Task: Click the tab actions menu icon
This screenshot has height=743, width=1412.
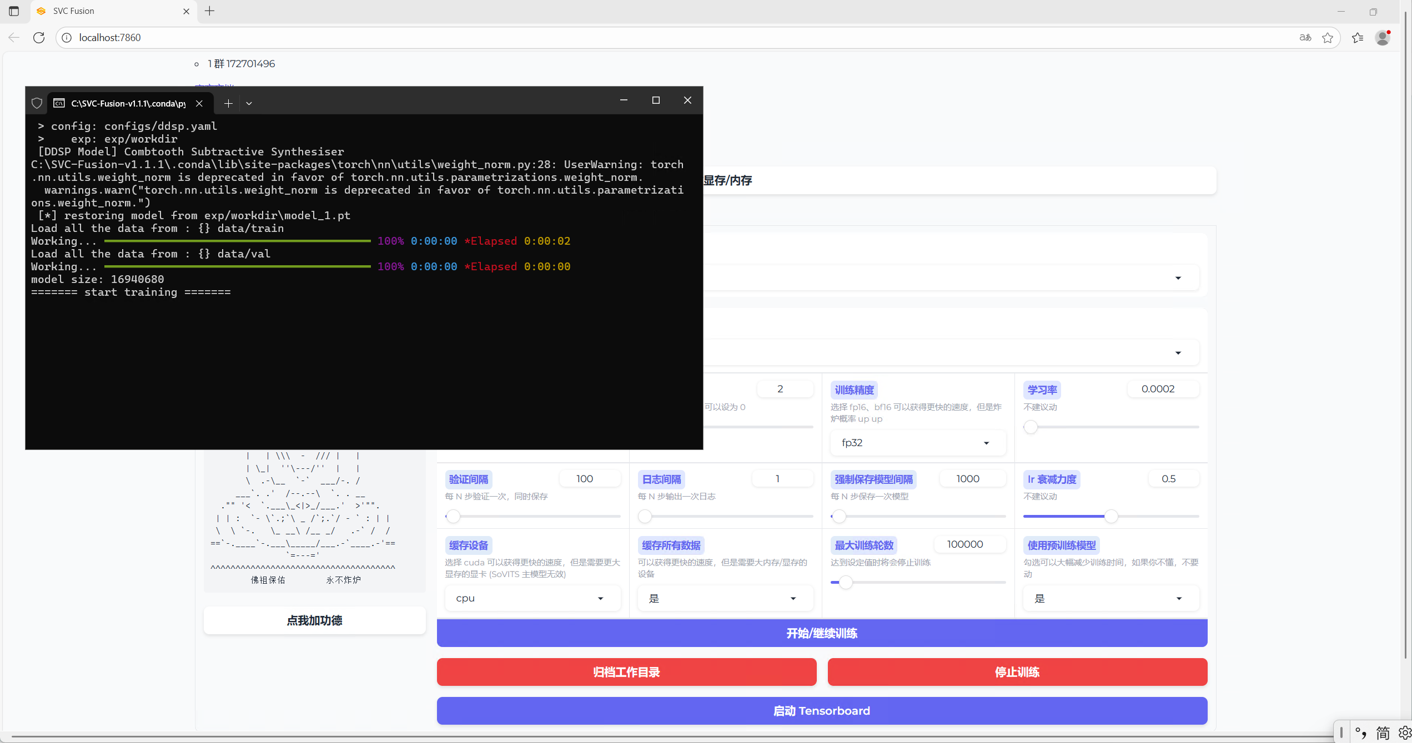Action: pos(14,11)
